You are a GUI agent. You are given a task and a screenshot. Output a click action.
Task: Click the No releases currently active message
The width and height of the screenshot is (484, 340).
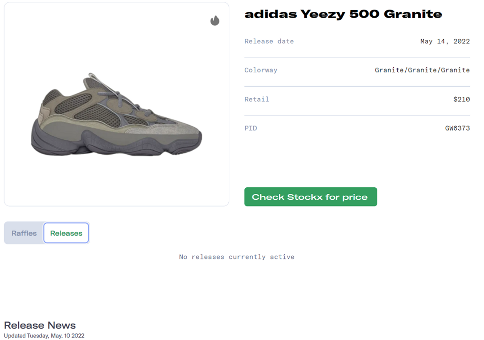(x=236, y=257)
